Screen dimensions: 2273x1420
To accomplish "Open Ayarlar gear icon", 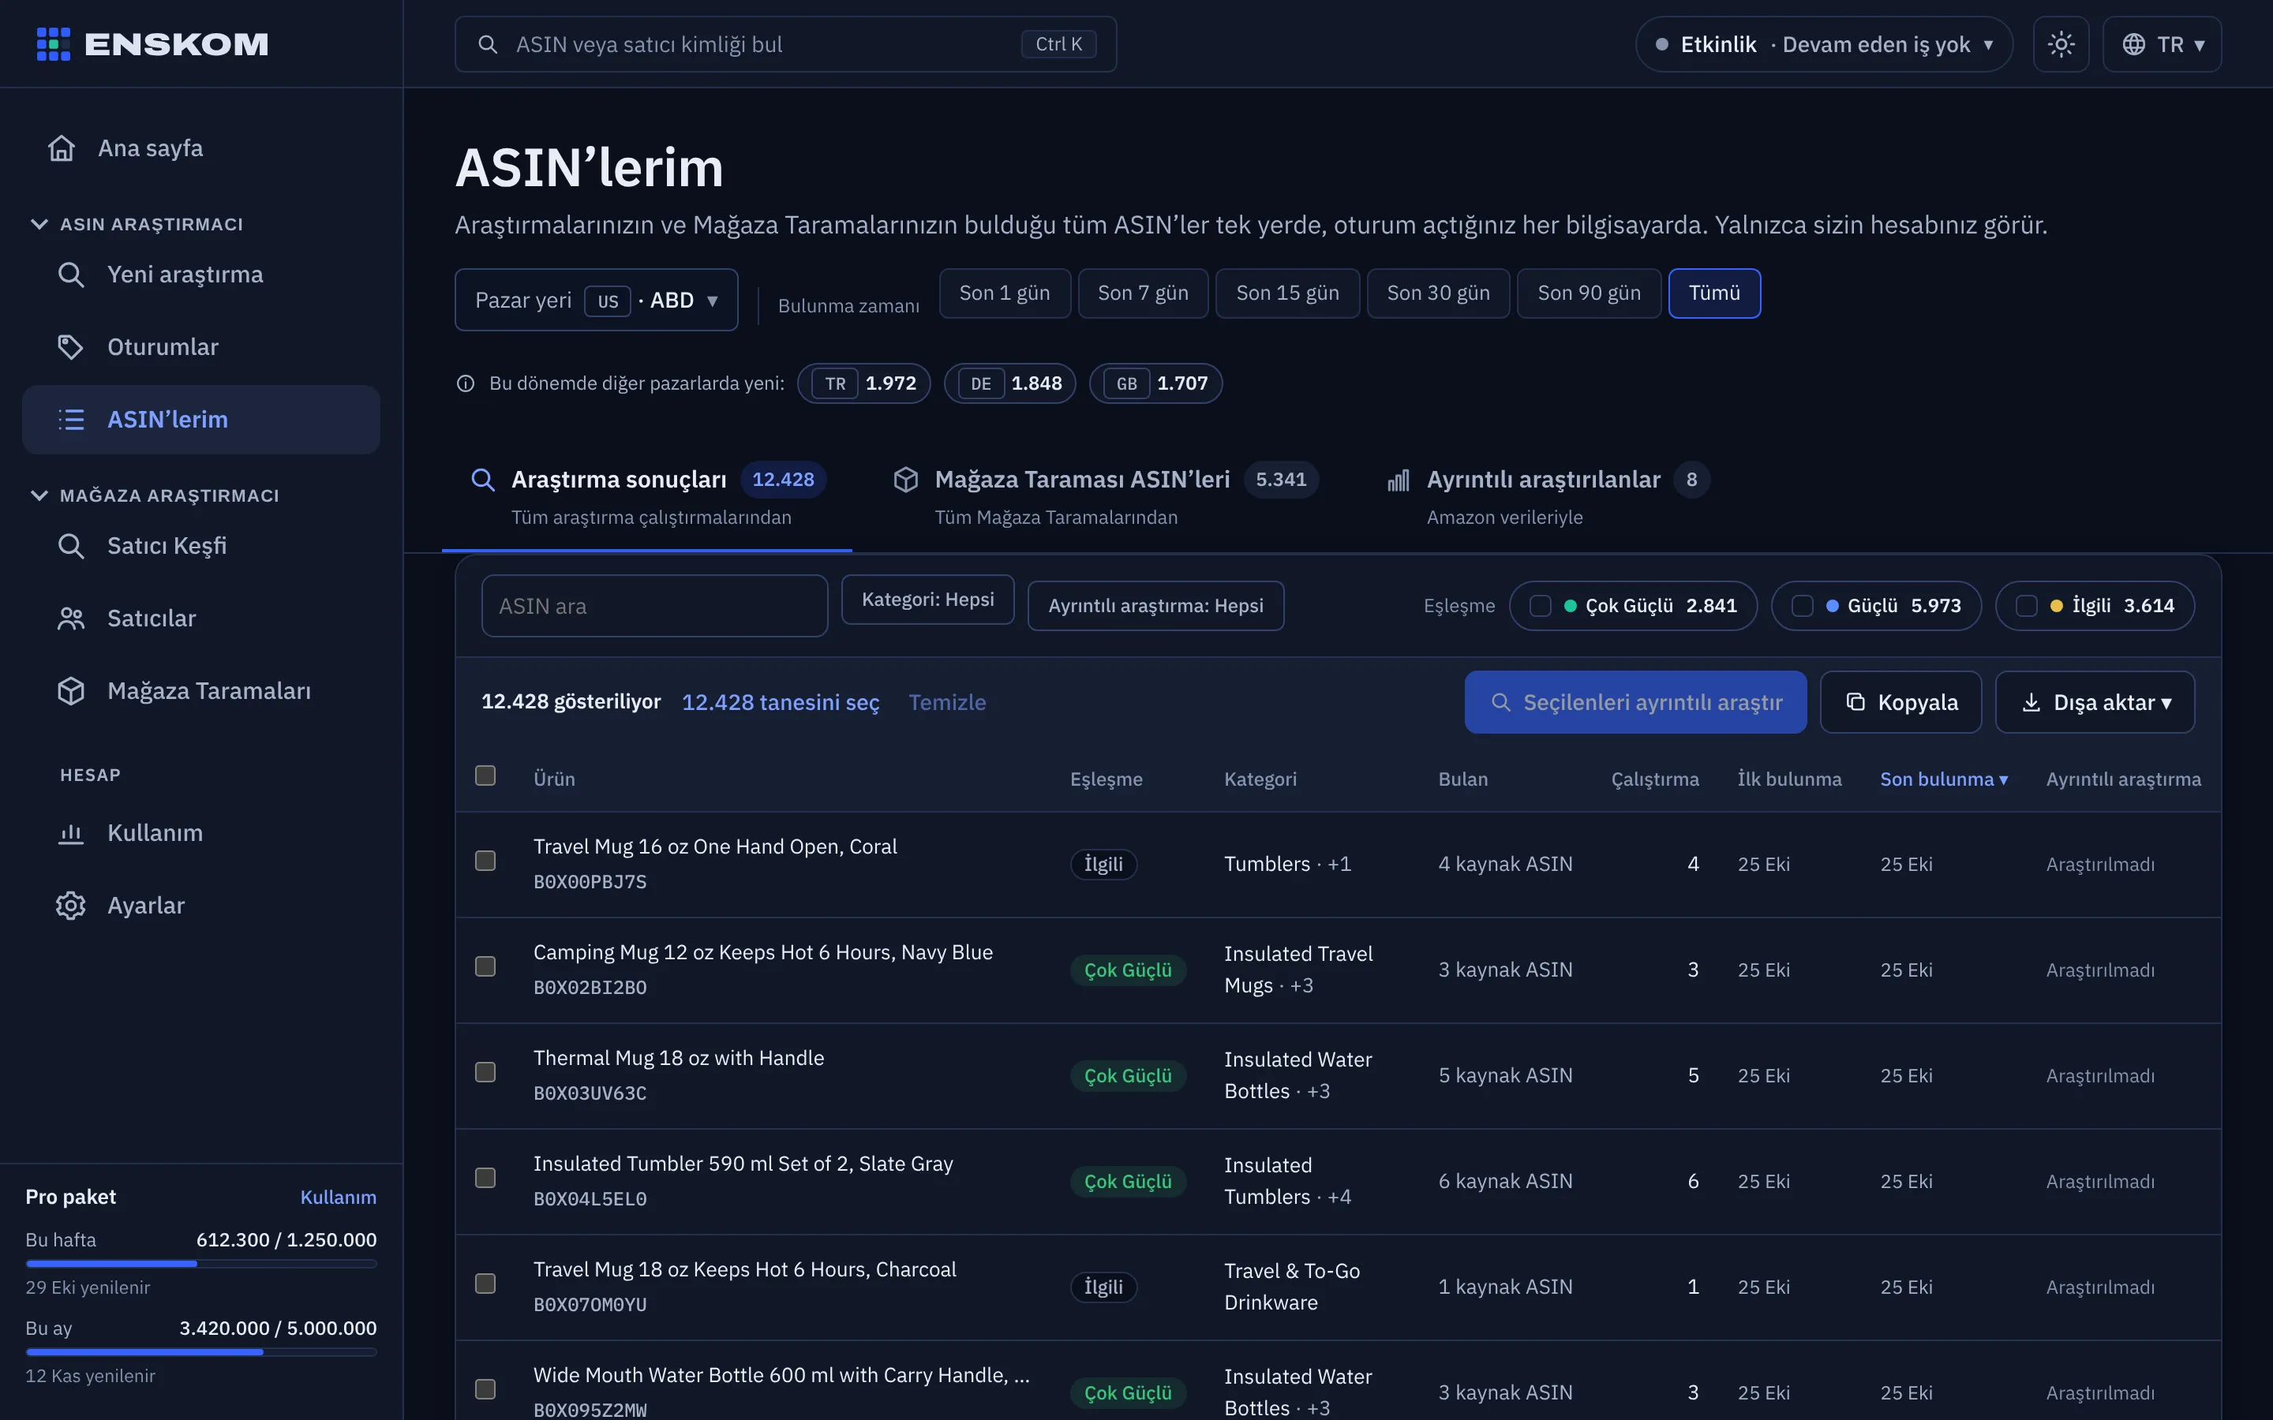I will [x=71, y=906].
